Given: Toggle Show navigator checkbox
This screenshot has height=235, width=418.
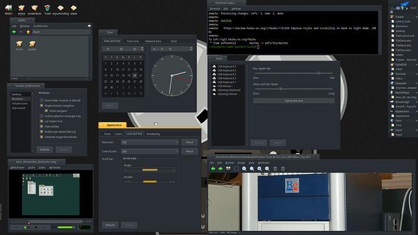Looking at the screenshot, I should click(x=46, y=111).
